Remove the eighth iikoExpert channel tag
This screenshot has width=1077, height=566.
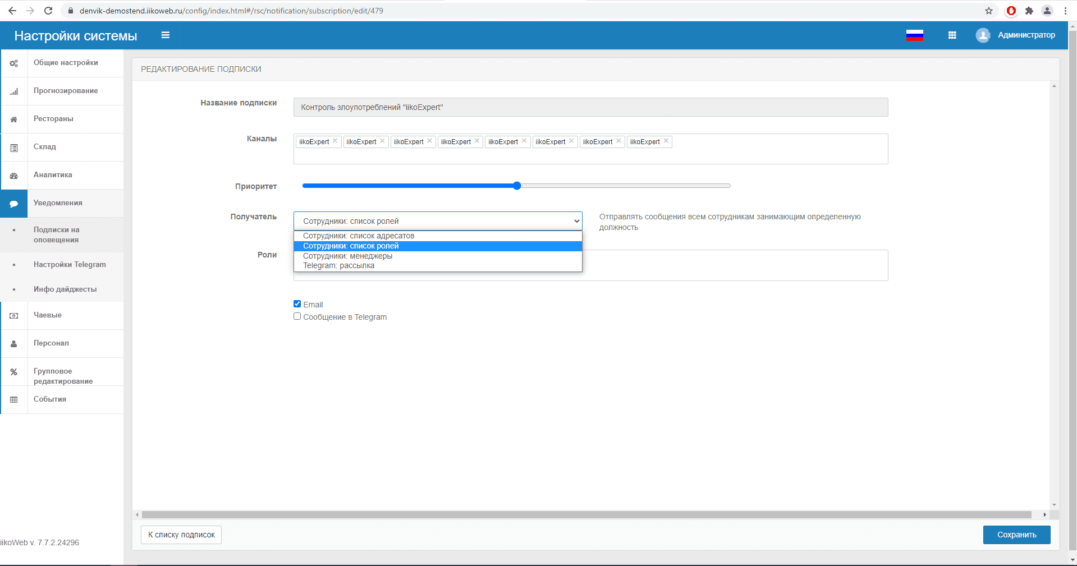coord(666,141)
